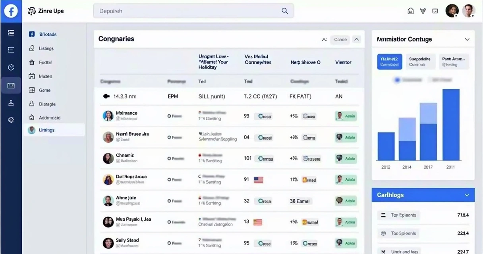Open the Too Spieenis list entry
This screenshot has width=483, height=254.
click(398, 233)
